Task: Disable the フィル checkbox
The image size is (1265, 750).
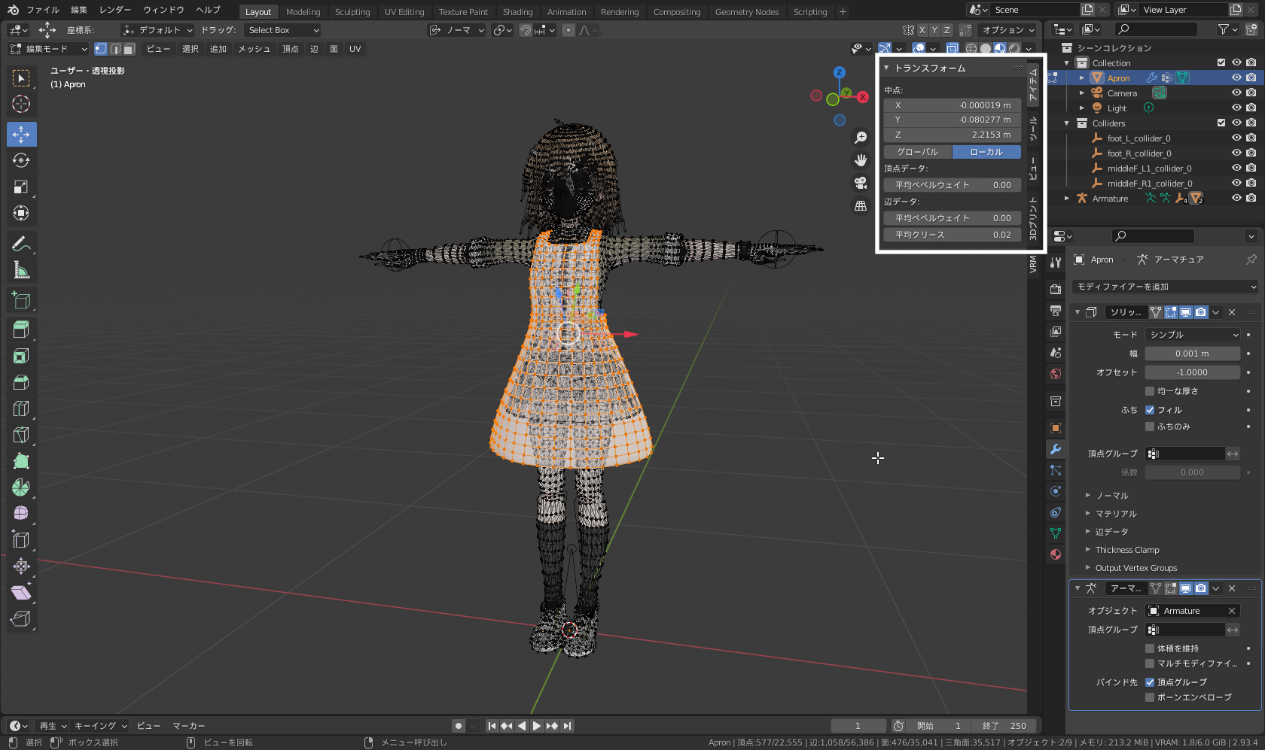Action: click(1150, 410)
